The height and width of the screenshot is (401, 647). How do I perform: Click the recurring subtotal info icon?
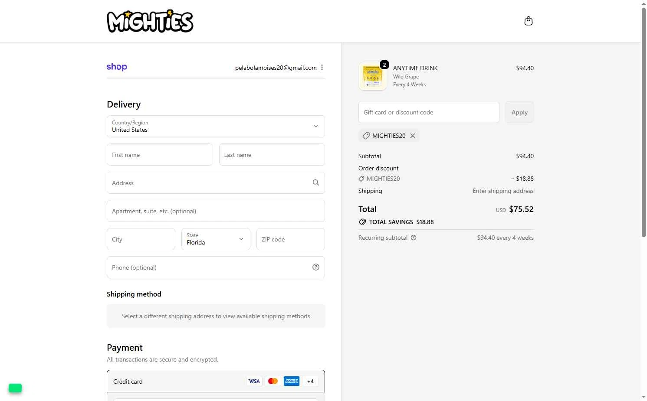[414, 238]
